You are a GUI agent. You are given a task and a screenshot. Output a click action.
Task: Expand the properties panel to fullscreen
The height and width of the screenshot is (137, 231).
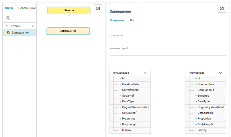[222, 8]
